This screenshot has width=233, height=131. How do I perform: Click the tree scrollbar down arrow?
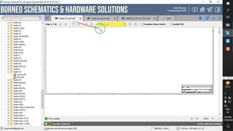(42, 124)
